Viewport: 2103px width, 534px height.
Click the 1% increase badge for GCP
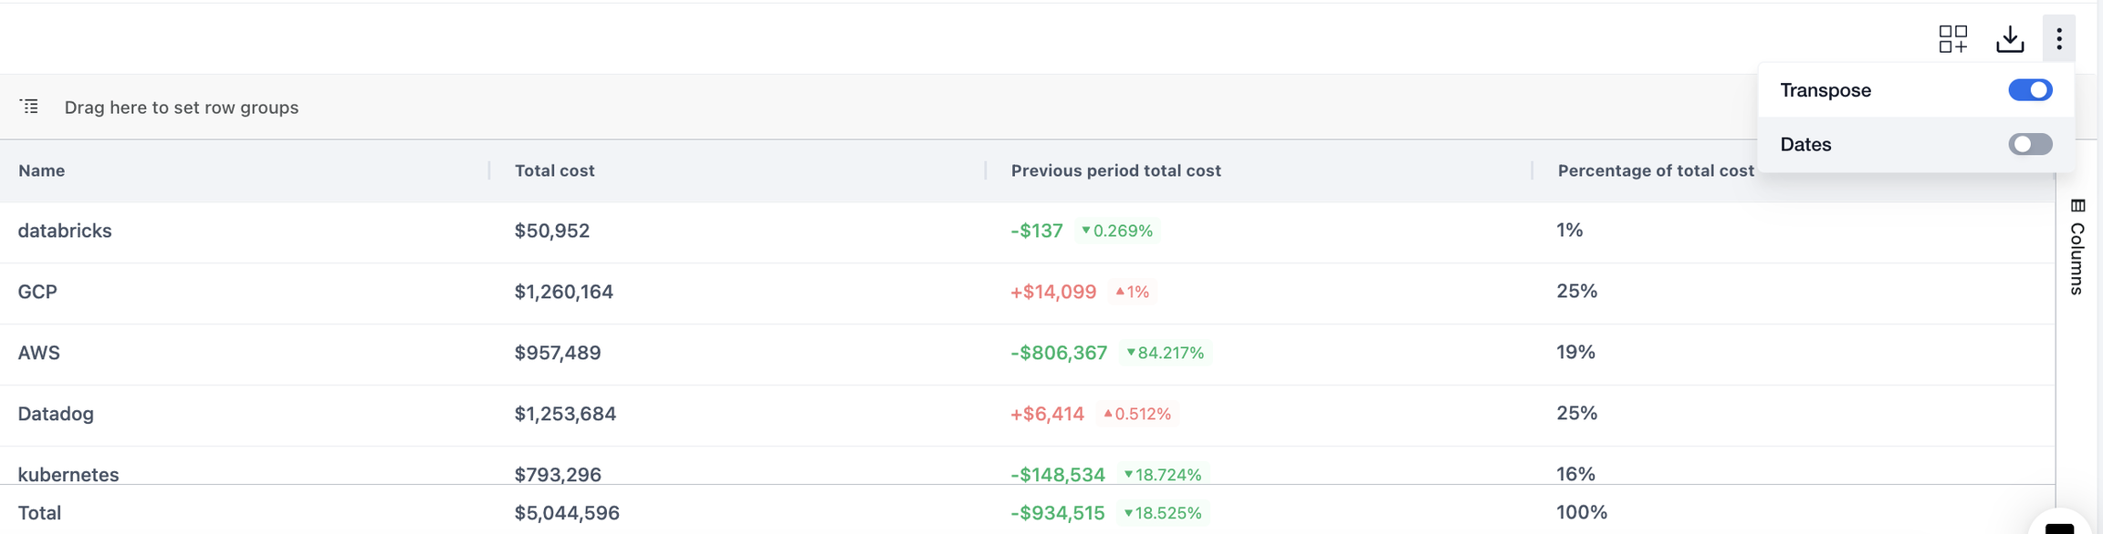[1132, 292]
